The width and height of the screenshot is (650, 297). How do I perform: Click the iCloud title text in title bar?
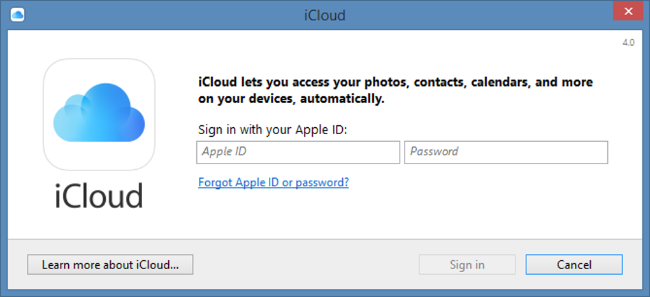324,15
